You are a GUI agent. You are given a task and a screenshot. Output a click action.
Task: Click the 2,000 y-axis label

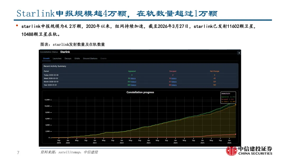click(47, 131)
